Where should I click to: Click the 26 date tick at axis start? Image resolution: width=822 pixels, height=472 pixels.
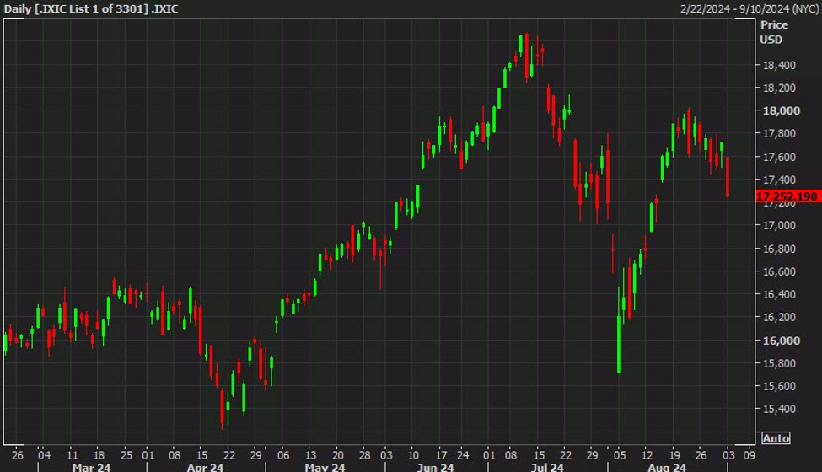tap(18, 453)
